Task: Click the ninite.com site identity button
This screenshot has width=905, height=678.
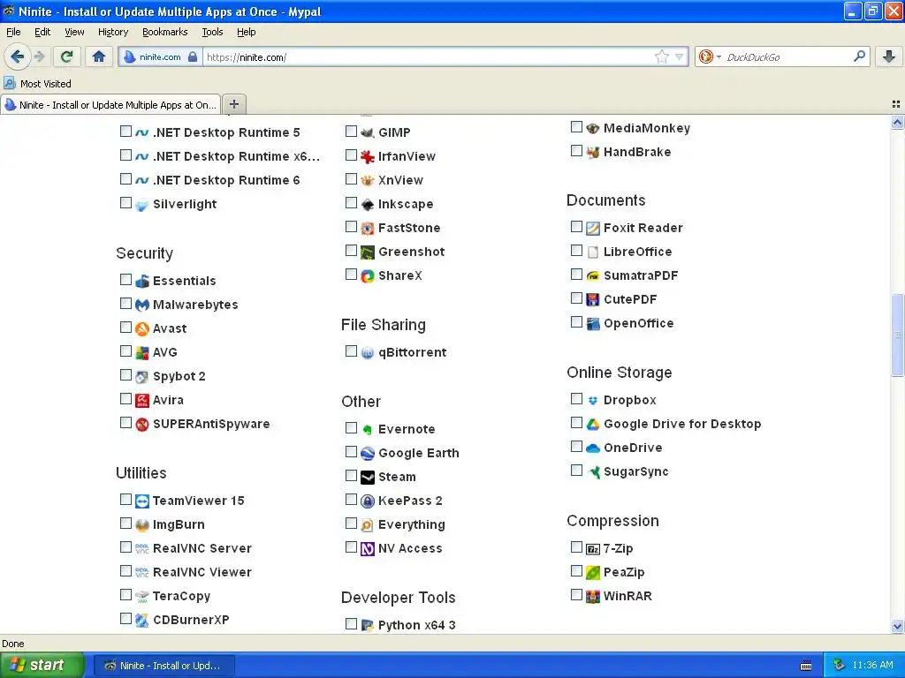Action: (161, 56)
